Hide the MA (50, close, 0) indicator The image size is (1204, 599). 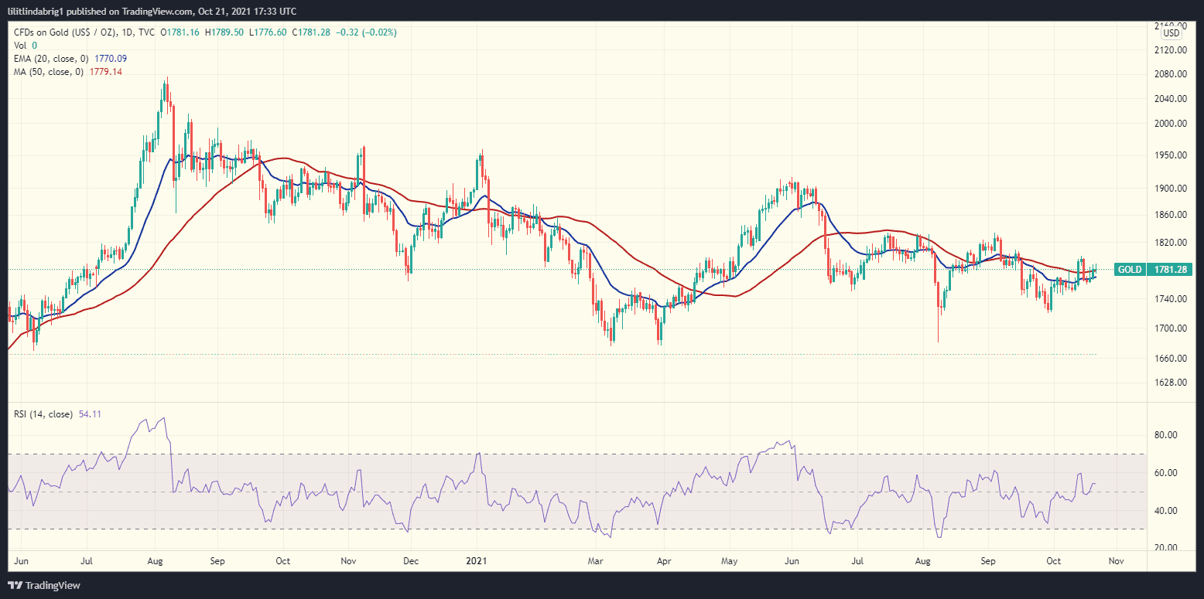tap(48, 71)
